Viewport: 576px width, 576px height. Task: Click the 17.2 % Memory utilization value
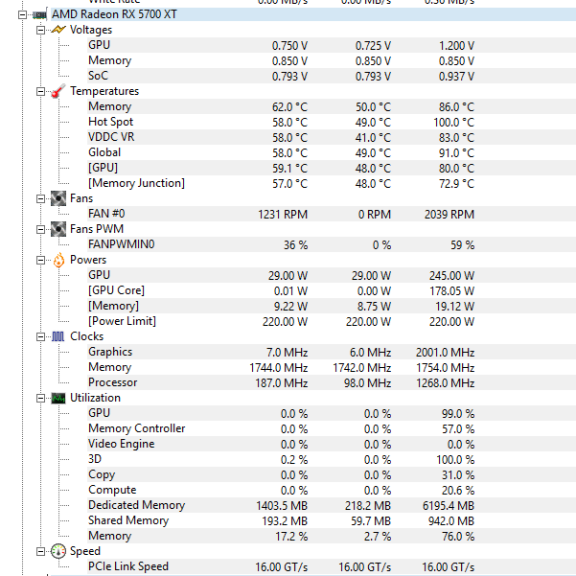(291, 537)
